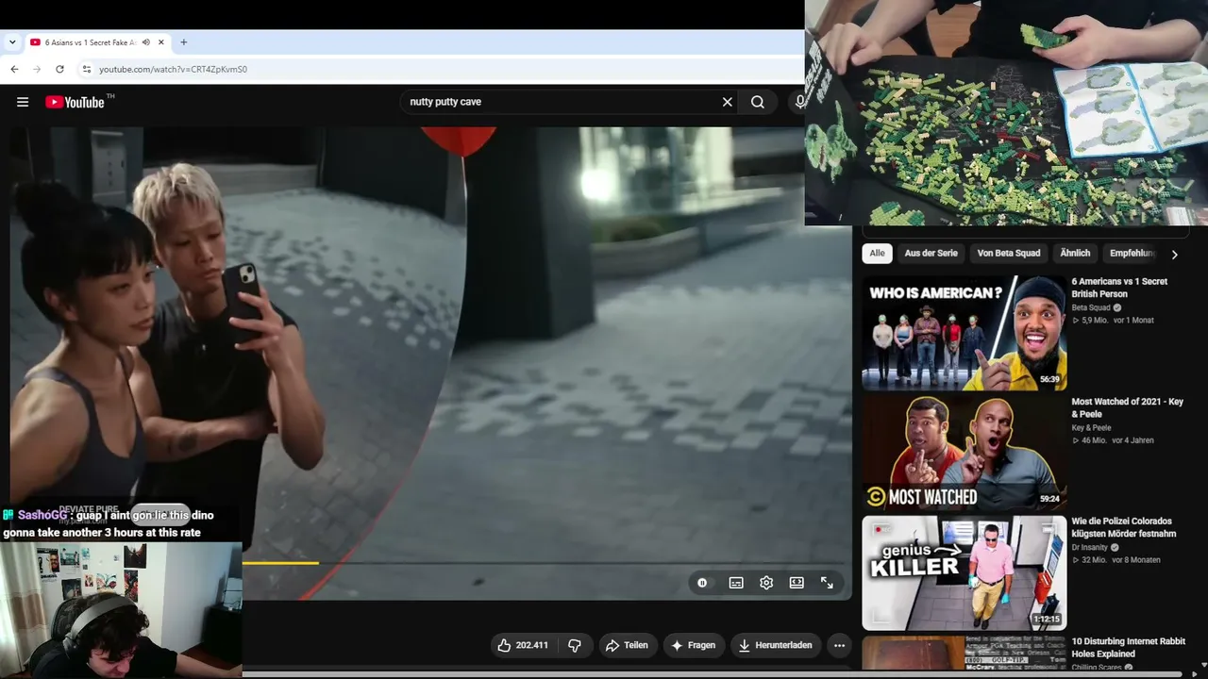
Task: Open '6 Americans vs 1 Secret British Person' title
Action: [1119, 288]
